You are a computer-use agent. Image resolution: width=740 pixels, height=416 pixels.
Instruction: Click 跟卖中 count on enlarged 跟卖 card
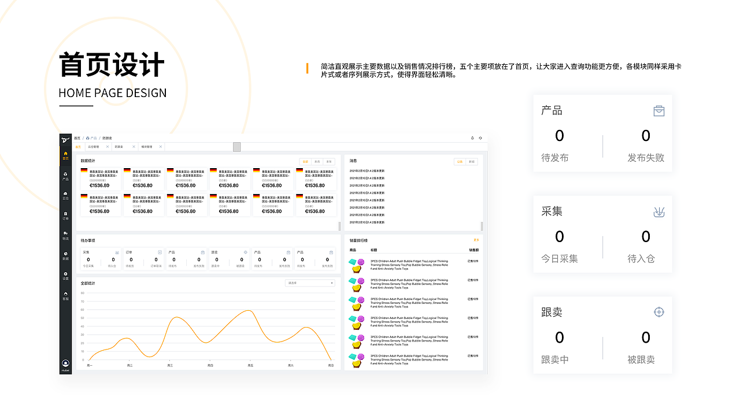(559, 337)
